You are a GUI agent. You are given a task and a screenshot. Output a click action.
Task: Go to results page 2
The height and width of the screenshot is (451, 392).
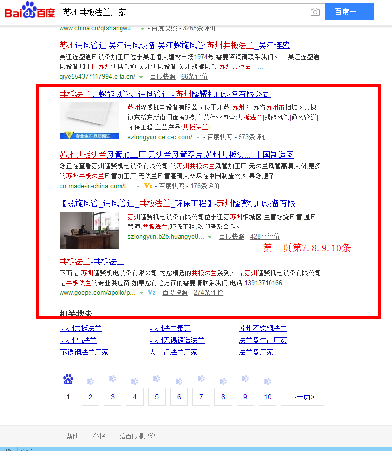click(90, 397)
